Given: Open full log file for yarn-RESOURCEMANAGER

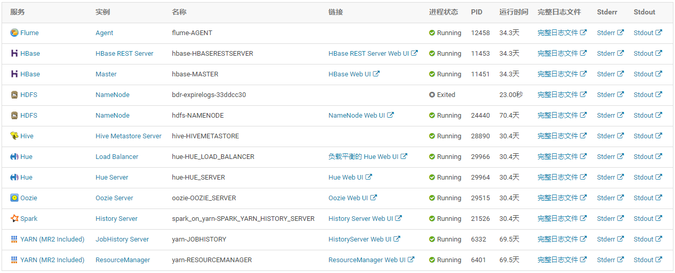Looking at the screenshot, I should tap(562, 260).
